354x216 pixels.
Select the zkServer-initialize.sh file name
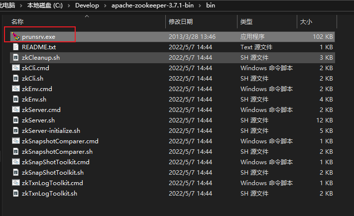[x=51, y=131]
